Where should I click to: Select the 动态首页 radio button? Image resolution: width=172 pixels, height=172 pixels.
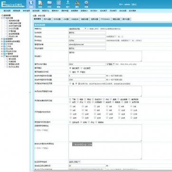click(82, 68)
